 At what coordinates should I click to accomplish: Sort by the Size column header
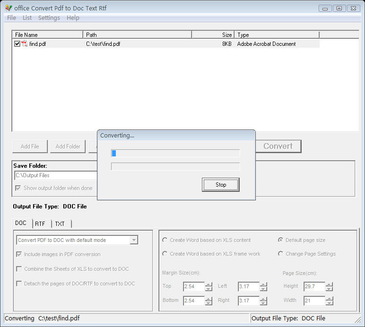click(x=213, y=35)
